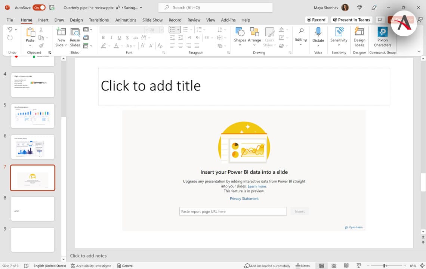Screen dimensions: 426x269
Task: Toggle the Notes pane
Action: (x=303, y=266)
